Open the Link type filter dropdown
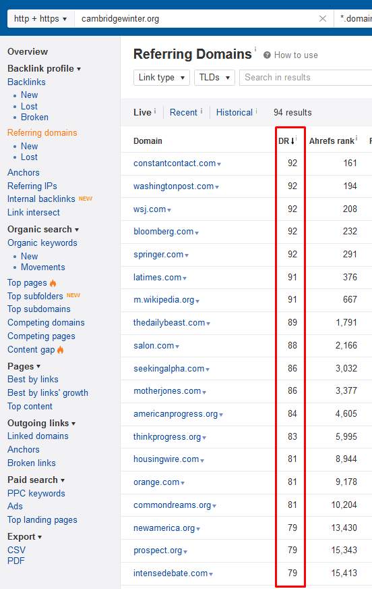The width and height of the screenshot is (372, 589). point(162,78)
